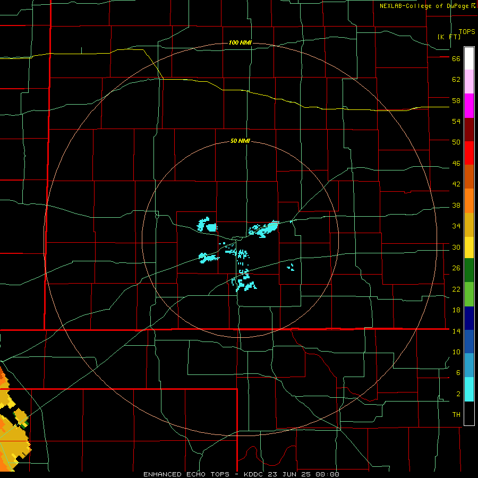The image size is (478, 478).
Task: Choose the navy blue legend swatch
Action: (x=469, y=318)
